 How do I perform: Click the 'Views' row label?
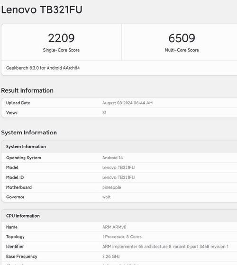click(12, 113)
